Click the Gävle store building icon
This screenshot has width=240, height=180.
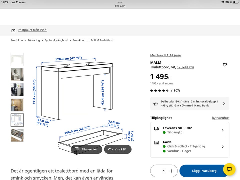tap(156, 142)
